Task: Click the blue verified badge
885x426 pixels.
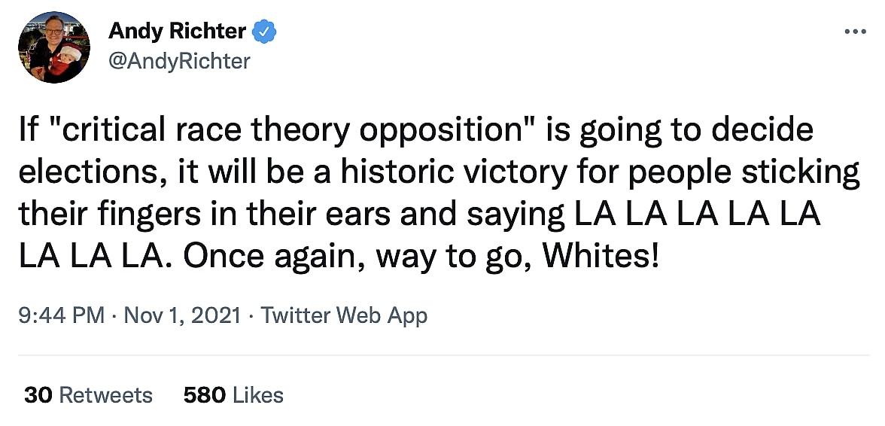Action: [x=265, y=32]
